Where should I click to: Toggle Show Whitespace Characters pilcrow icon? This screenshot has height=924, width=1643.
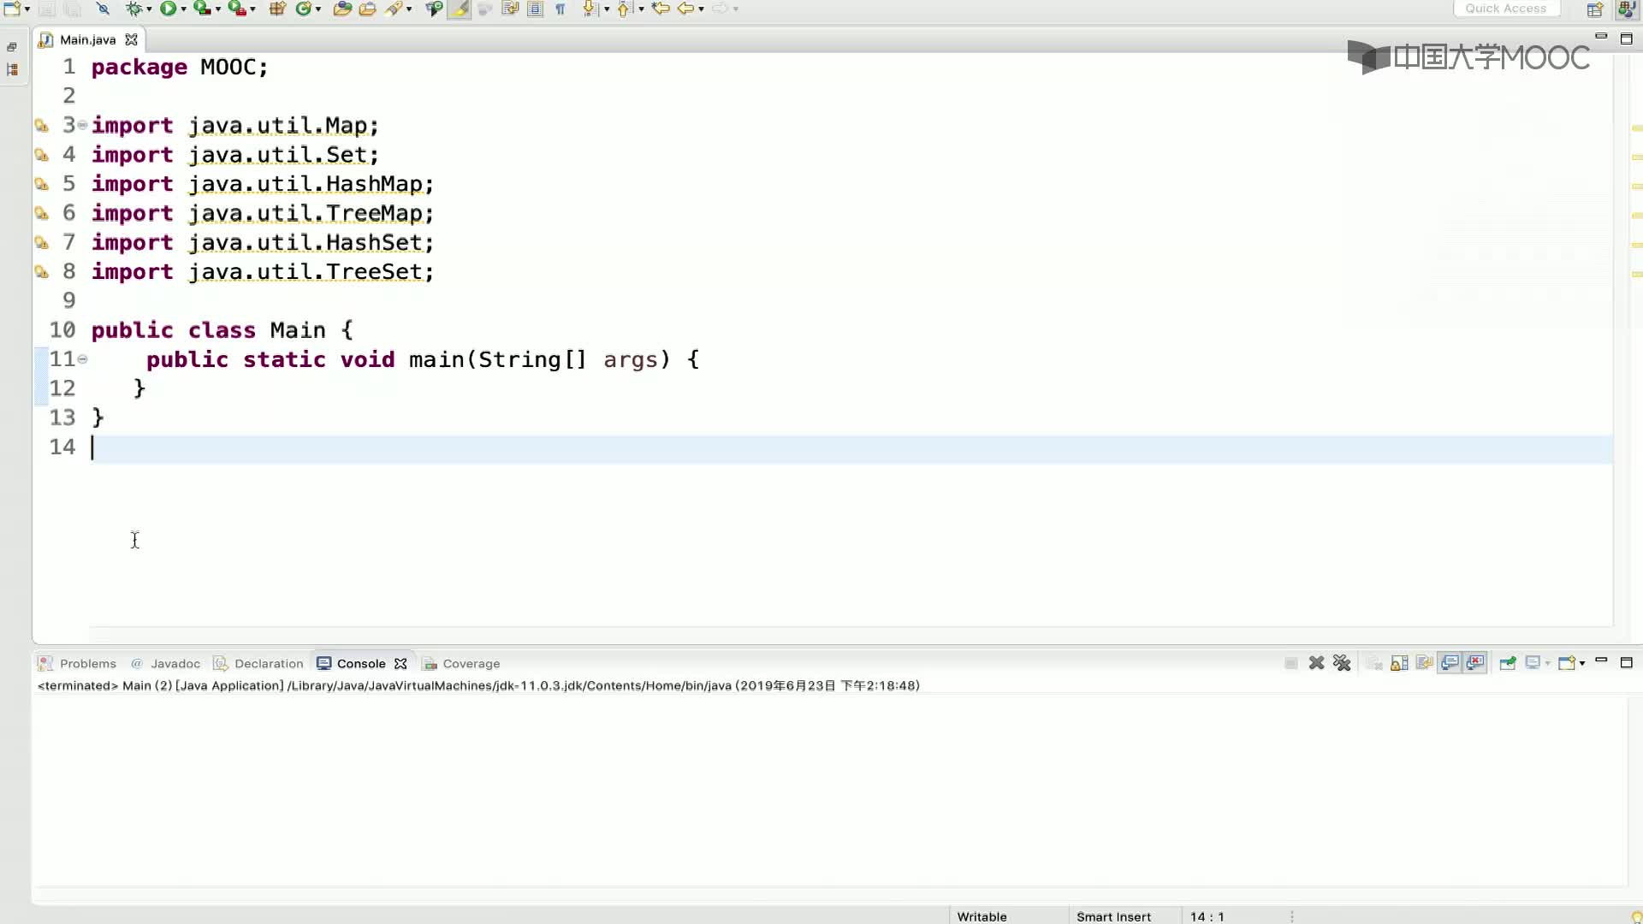[561, 9]
